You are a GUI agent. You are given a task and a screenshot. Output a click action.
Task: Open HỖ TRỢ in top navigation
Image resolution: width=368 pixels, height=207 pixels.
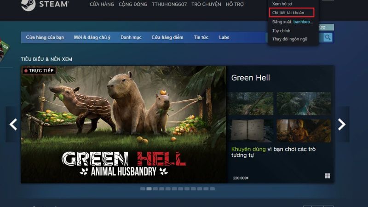coord(235,4)
